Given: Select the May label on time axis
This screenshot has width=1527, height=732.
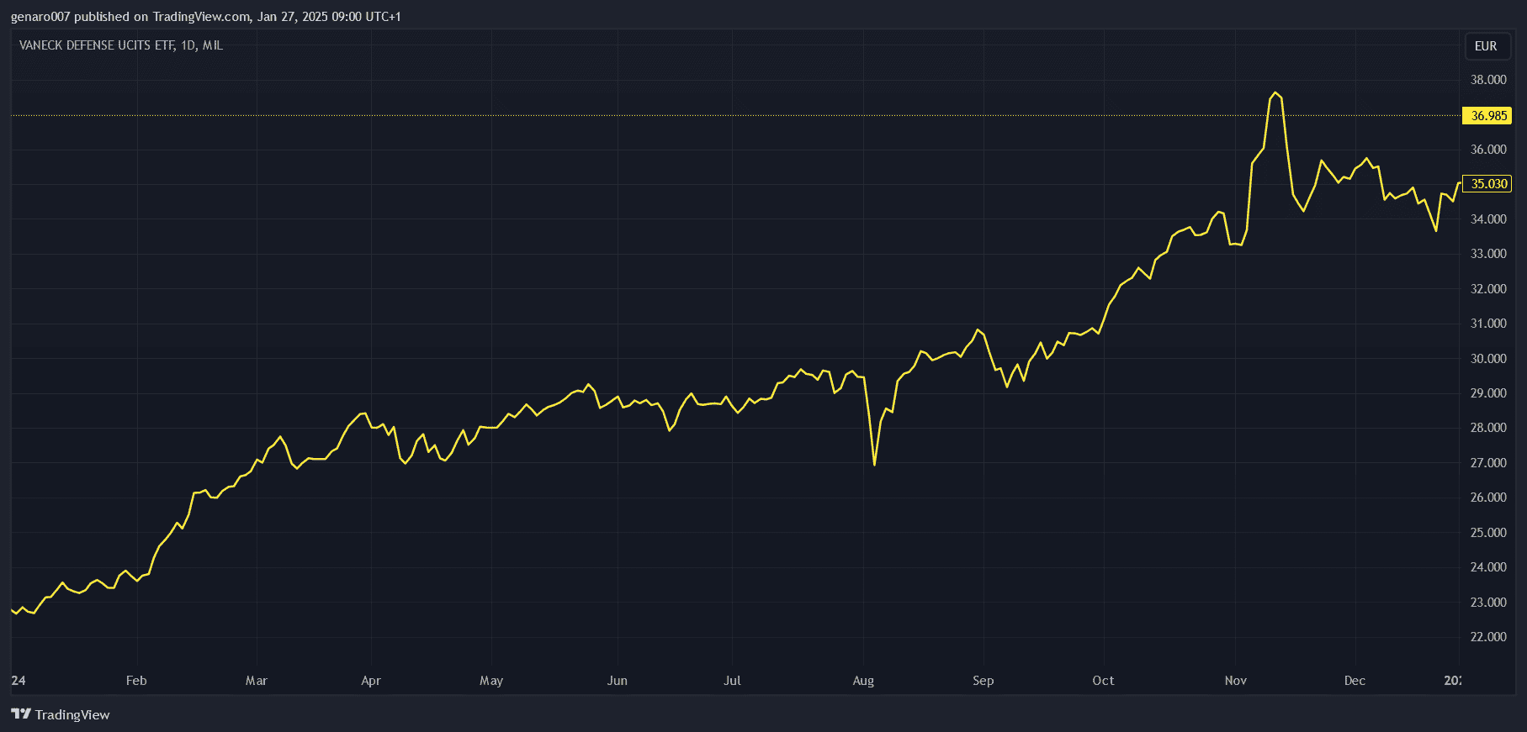Looking at the screenshot, I should tap(491, 681).
